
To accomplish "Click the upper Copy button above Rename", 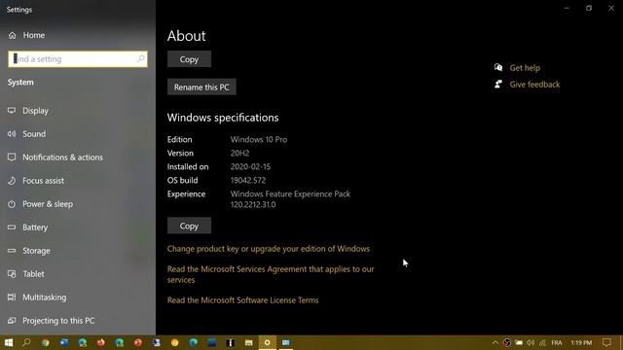I will 189,59.
